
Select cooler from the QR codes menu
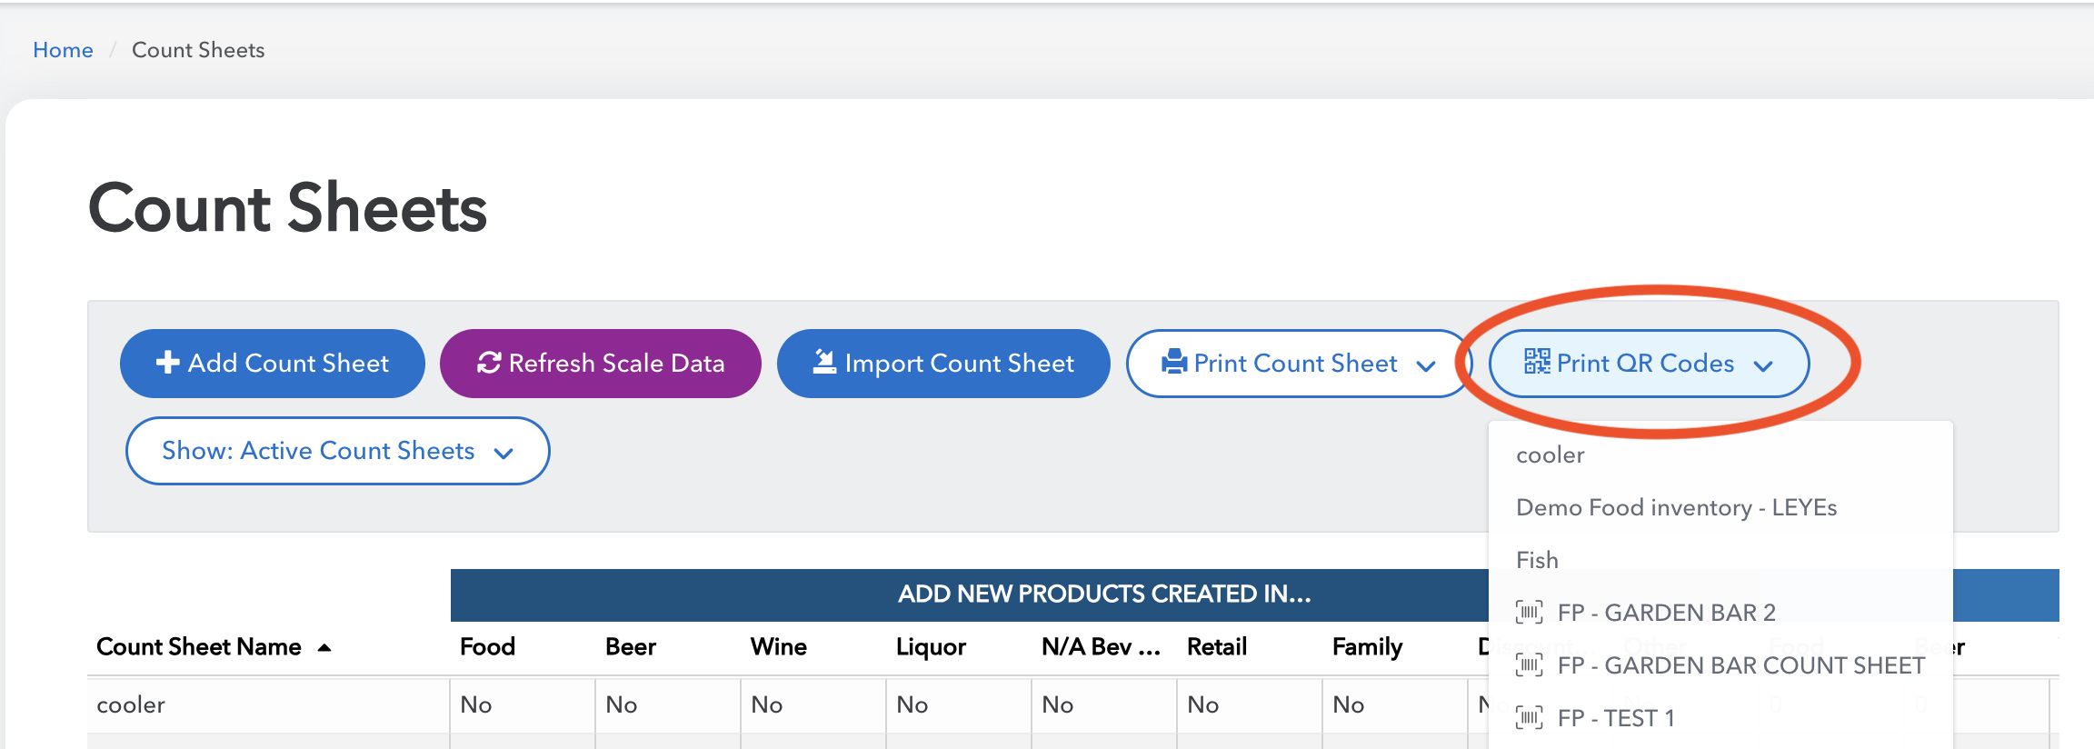1550,455
